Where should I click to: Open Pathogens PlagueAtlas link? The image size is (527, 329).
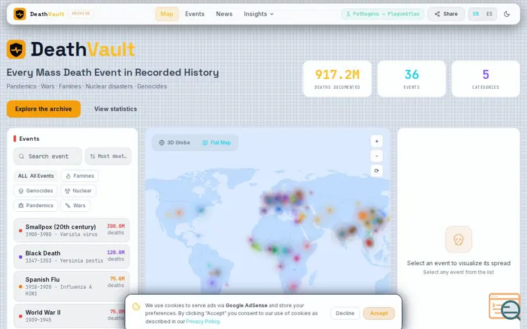(x=383, y=14)
